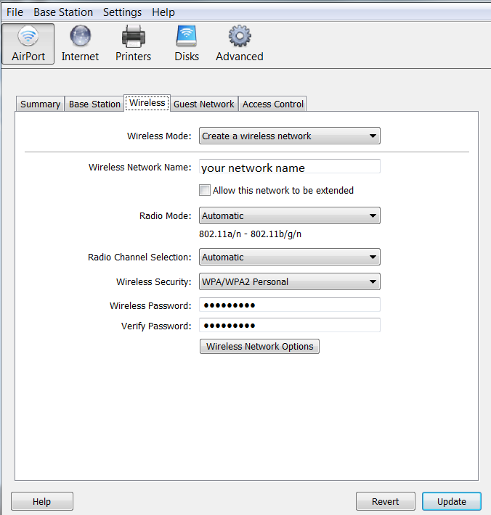Open the Wireless Security dropdown
This screenshot has width=491, height=515.
tap(289, 282)
